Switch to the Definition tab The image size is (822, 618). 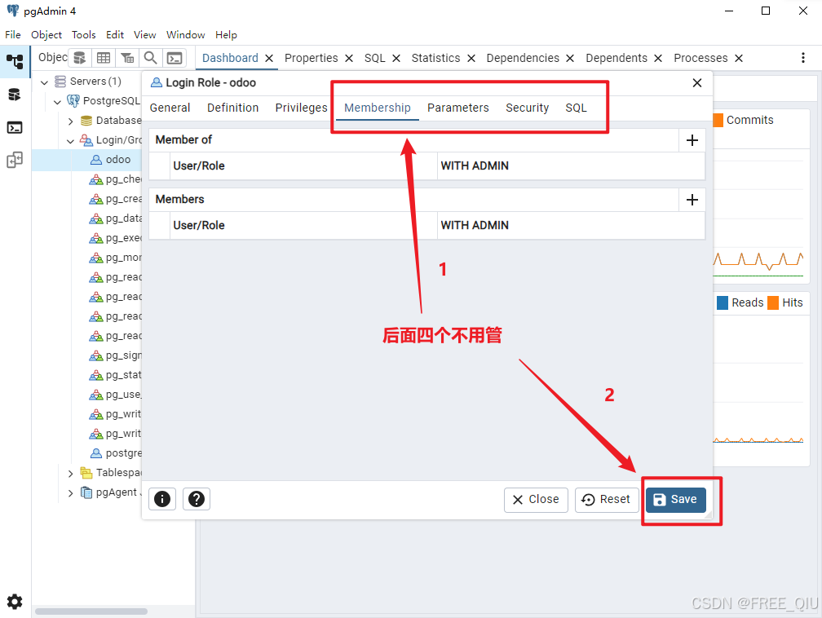(232, 108)
